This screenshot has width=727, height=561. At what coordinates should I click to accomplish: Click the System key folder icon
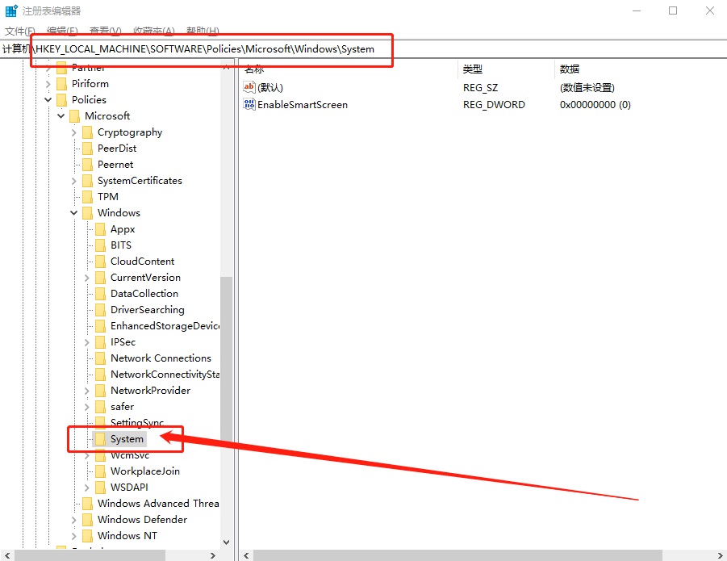pyautogui.click(x=100, y=439)
